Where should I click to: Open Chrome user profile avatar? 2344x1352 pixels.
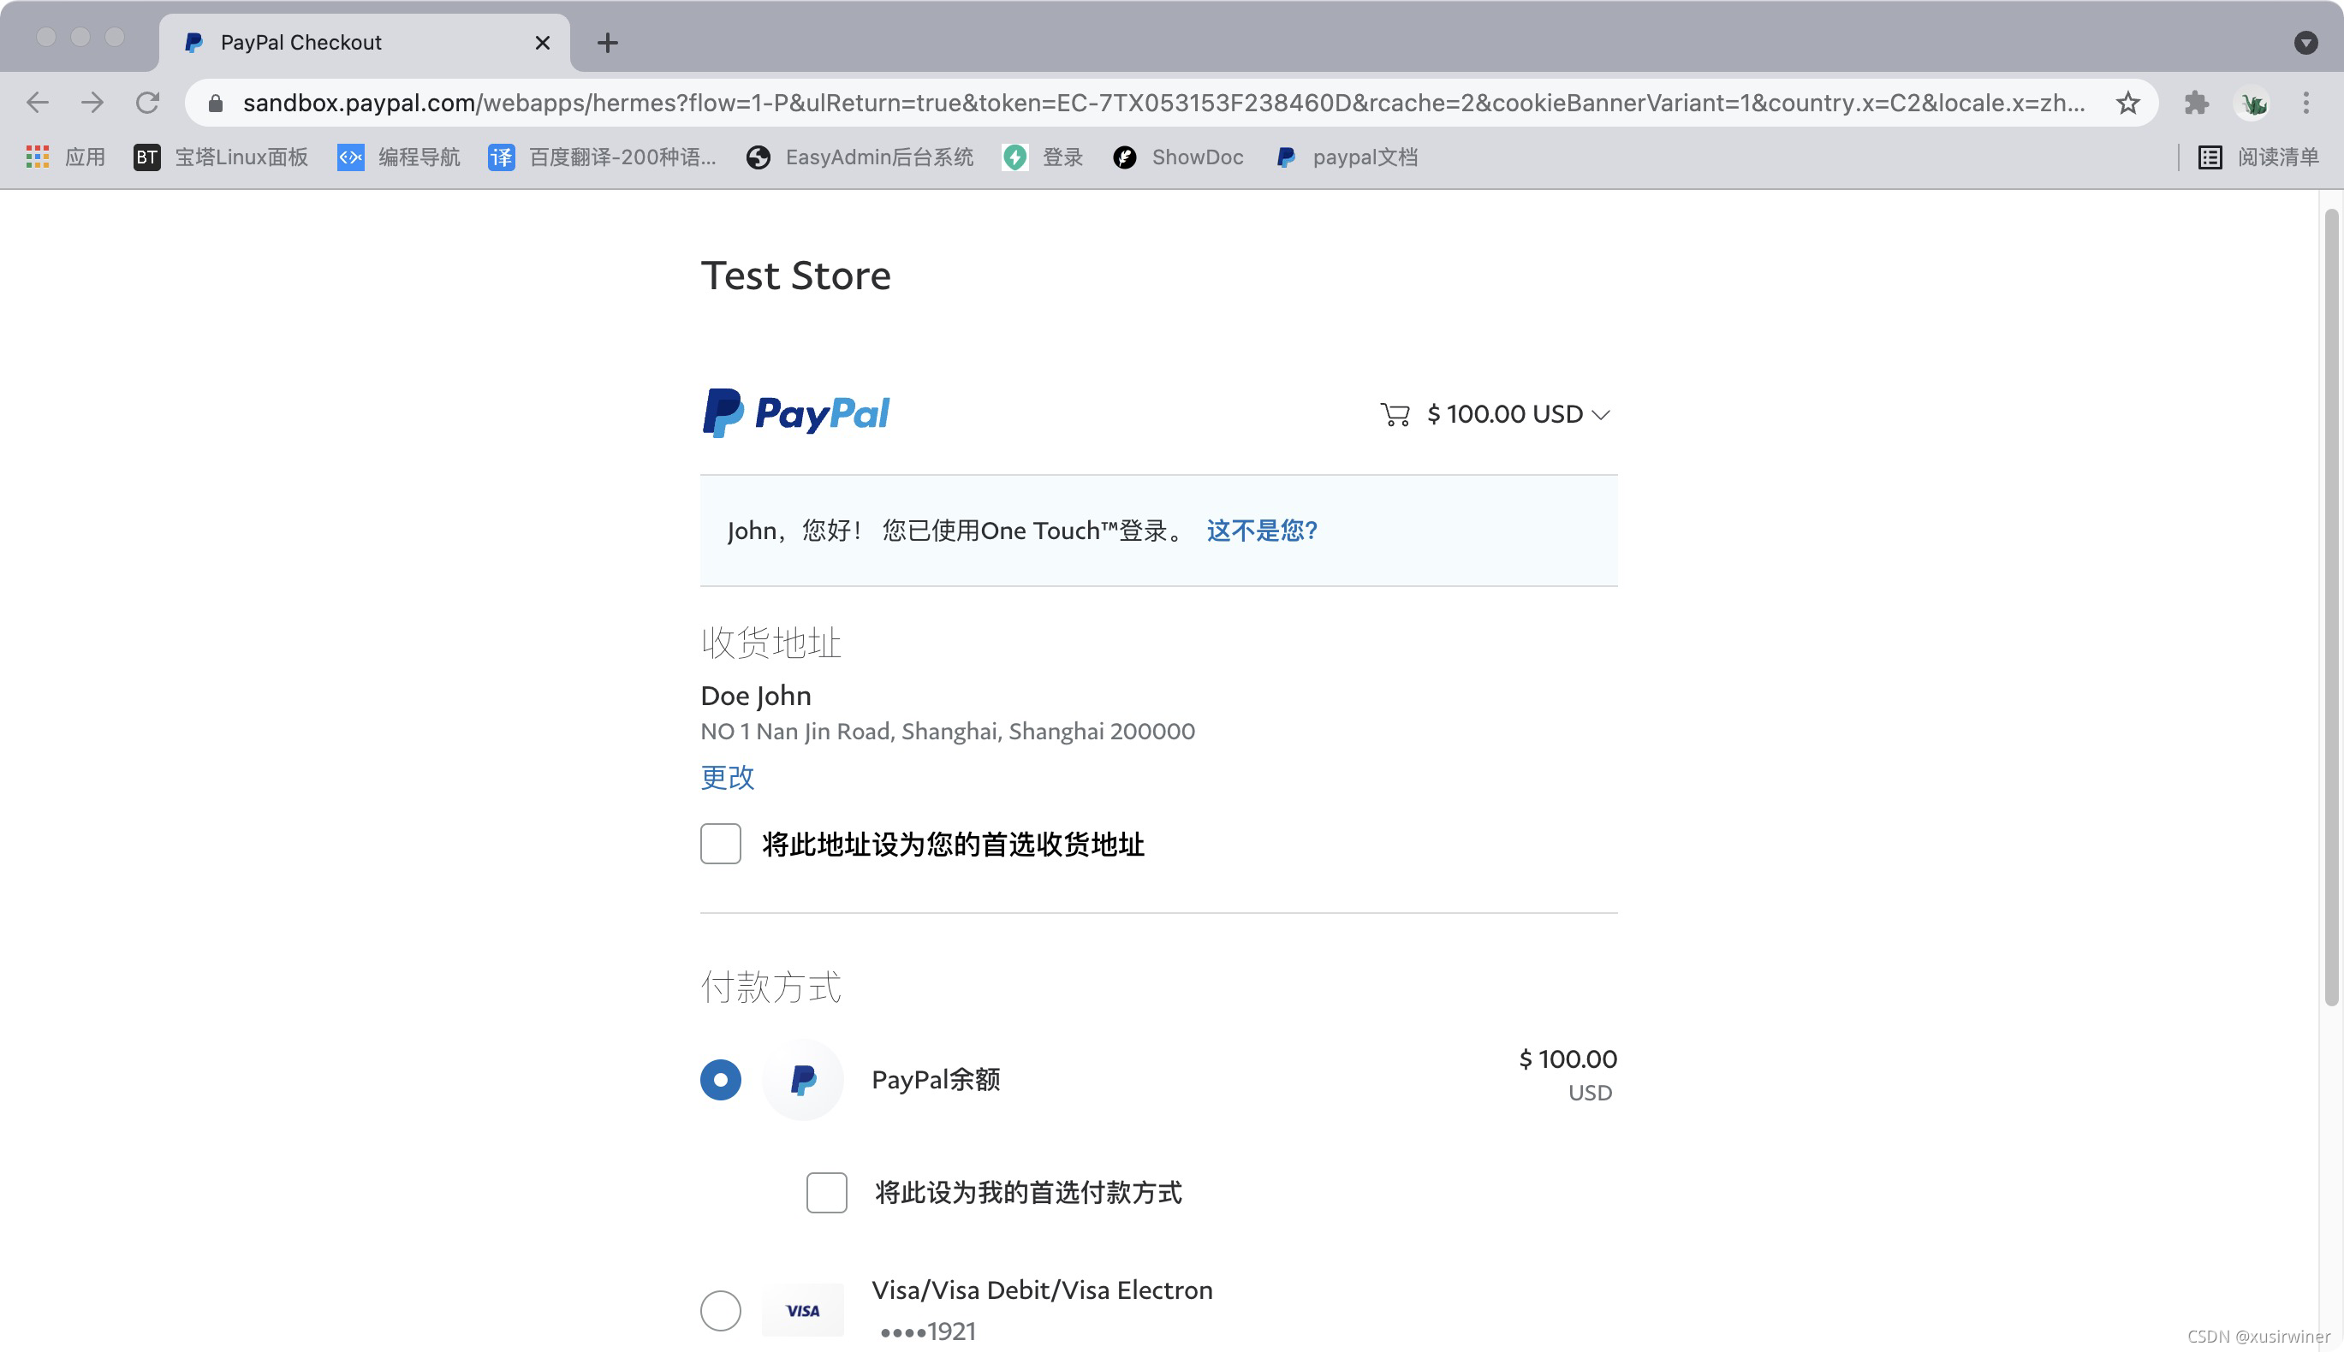pos(2252,103)
